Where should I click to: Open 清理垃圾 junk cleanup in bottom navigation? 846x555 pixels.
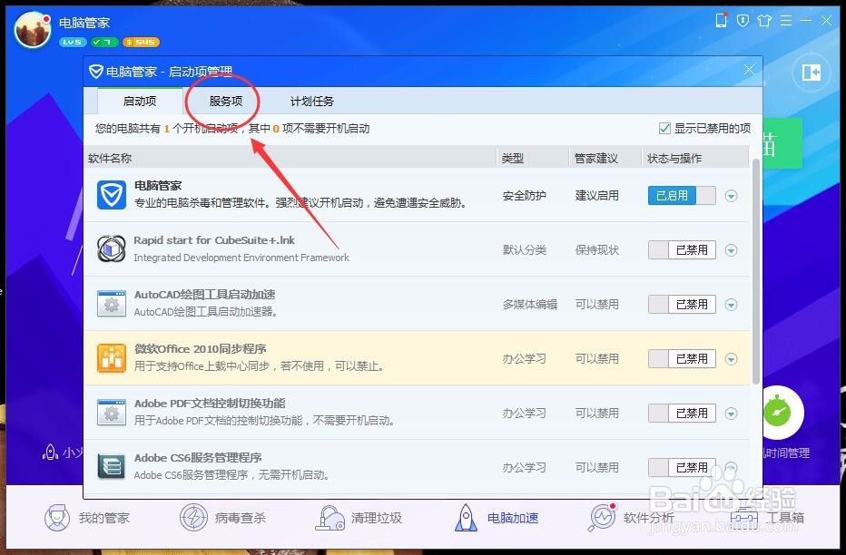(x=359, y=518)
